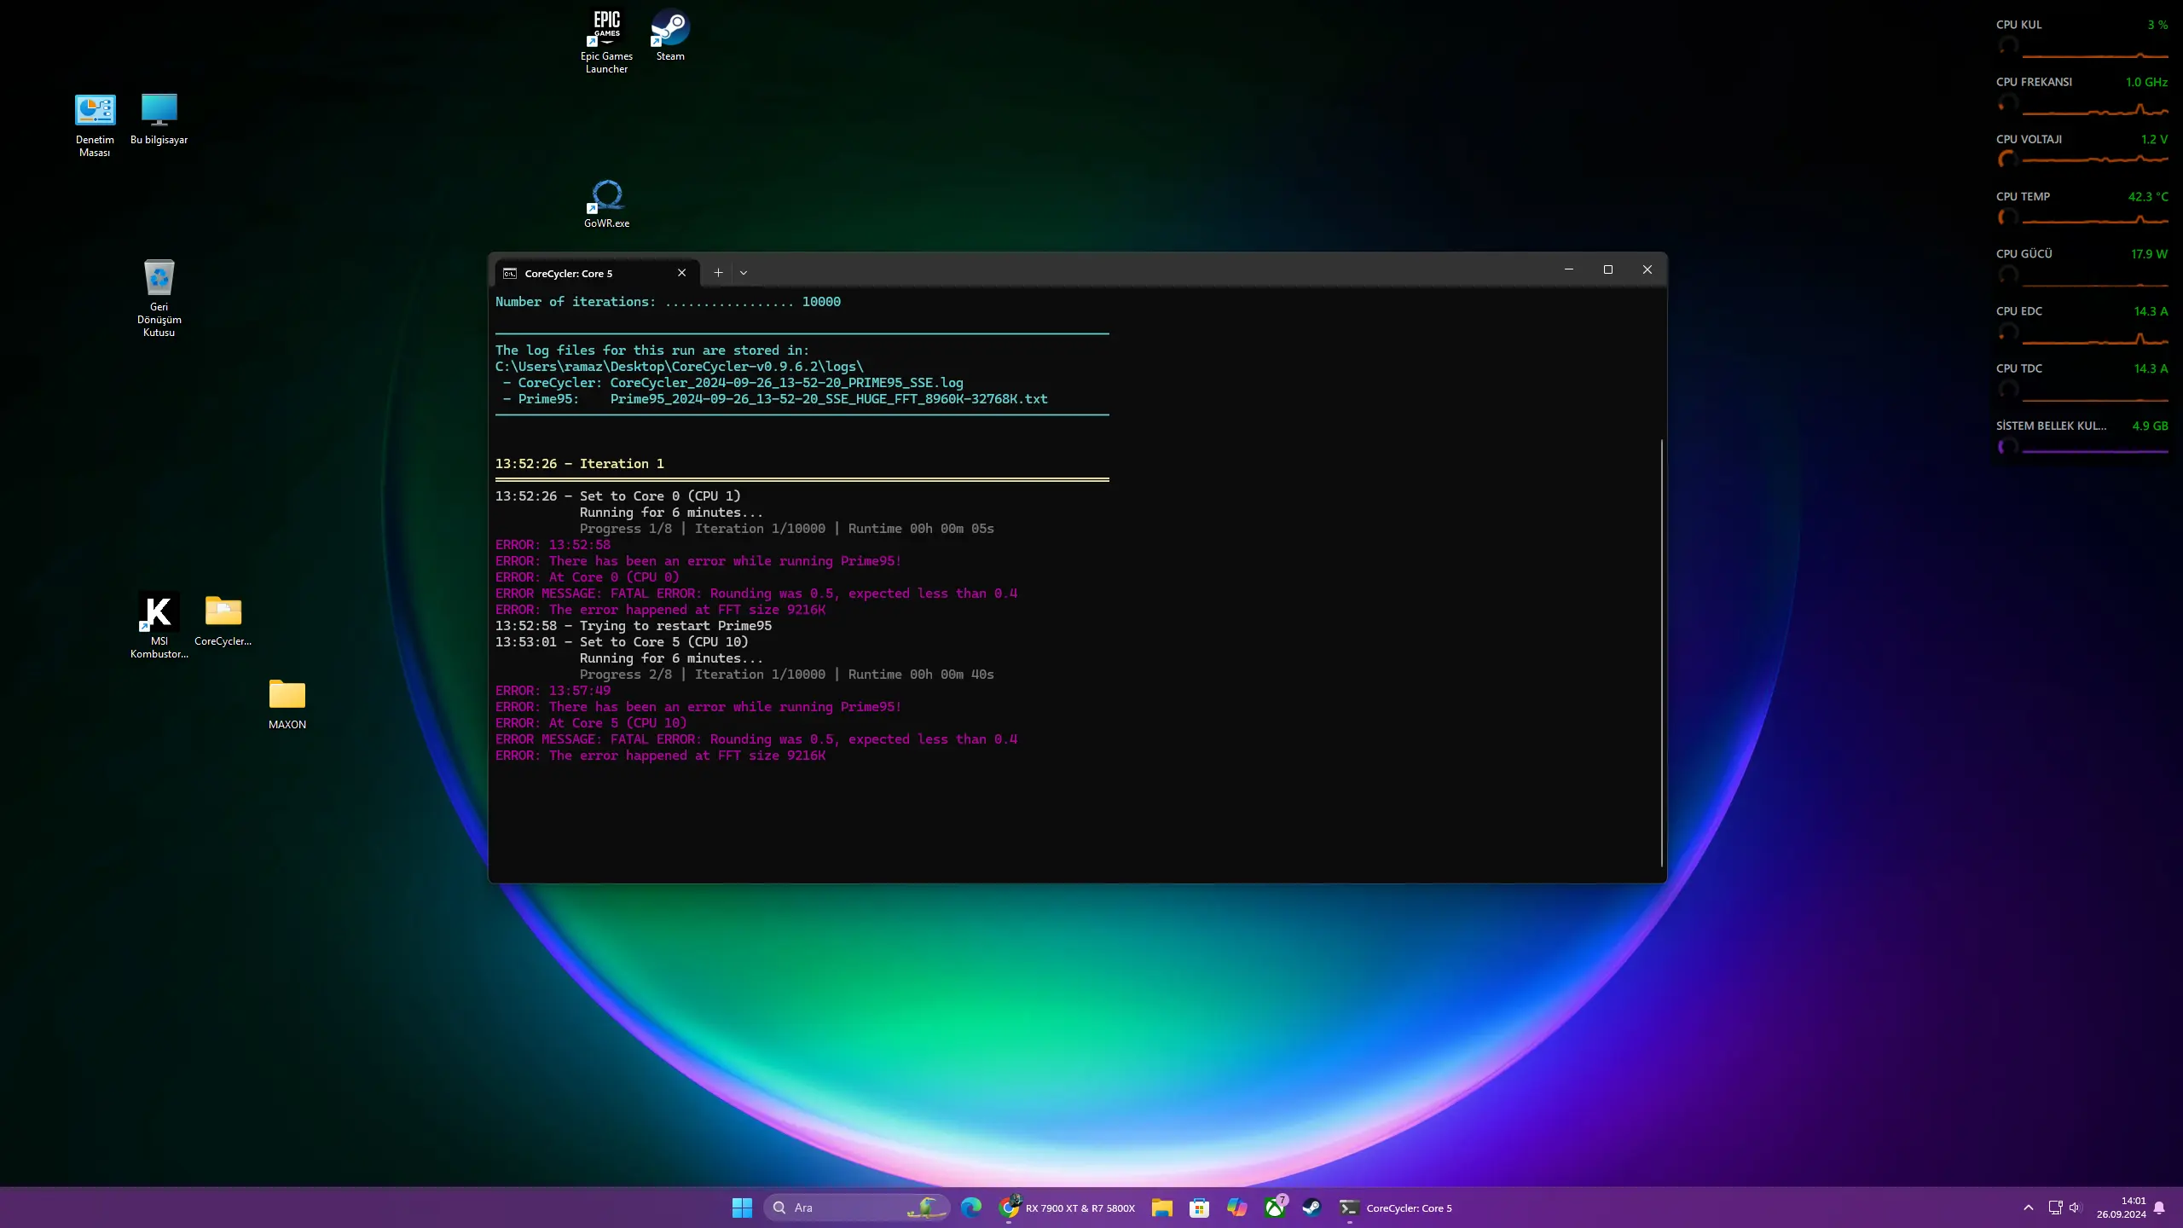This screenshot has height=1228, width=2183.
Task: Open Microsoft Store from the taskbar
Action: tap(1199, 1208)
